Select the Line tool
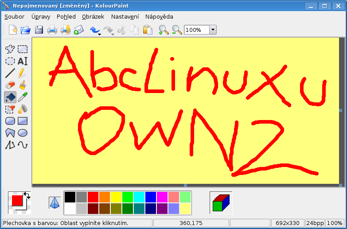The image size is (347, 229). pos(10,73)
